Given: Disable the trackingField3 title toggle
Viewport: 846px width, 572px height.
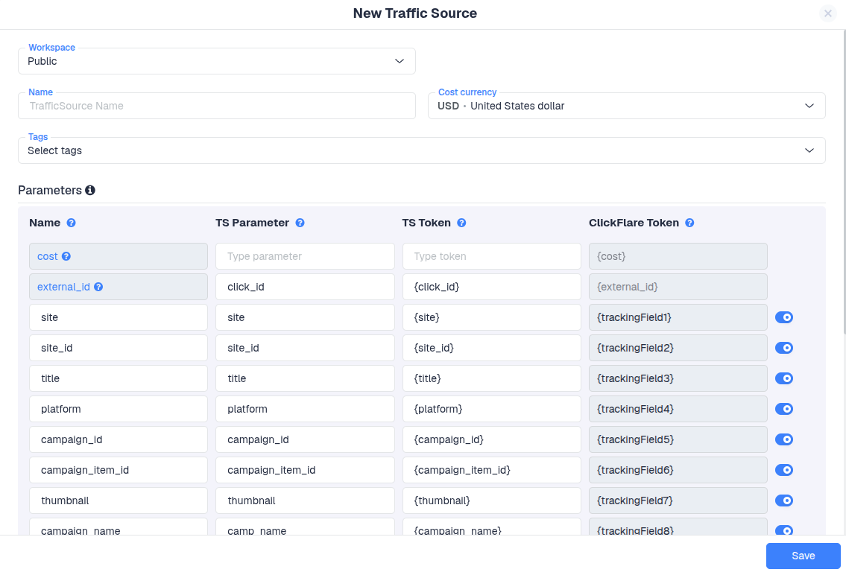Looking at the screenshot, I should pos(784,378).
